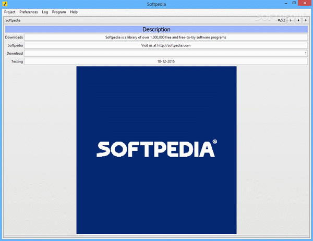Click the F button in record toolbar
313x241 pixels.
tap(291, 20)
